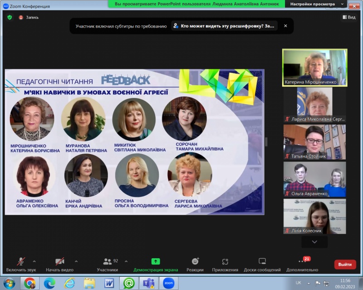Start camera with Начать видео

click(59, 261)
